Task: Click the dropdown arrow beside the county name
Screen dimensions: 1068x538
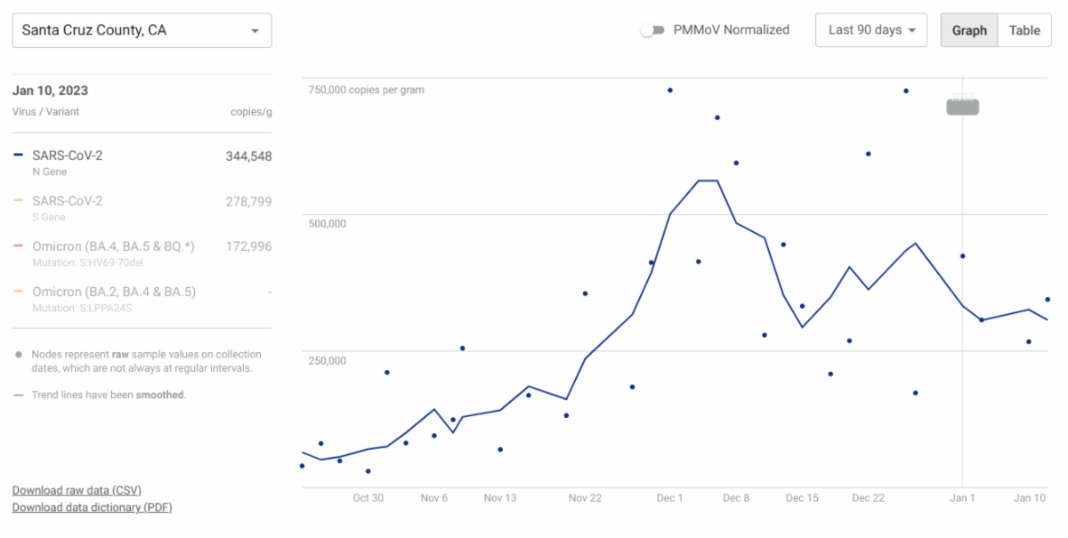Action: pos(255,31)
